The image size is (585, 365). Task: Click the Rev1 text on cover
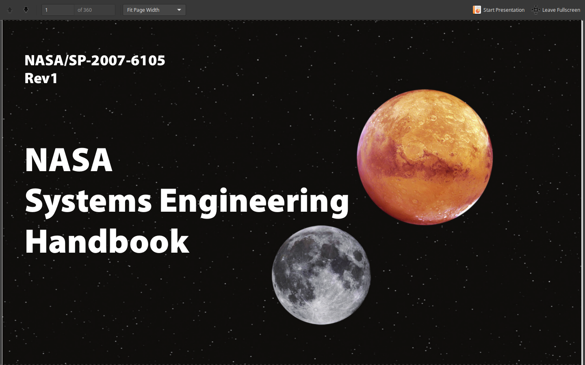coord(41,78)
